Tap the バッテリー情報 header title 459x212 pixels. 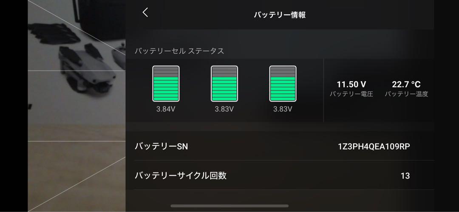coord(280,15)
